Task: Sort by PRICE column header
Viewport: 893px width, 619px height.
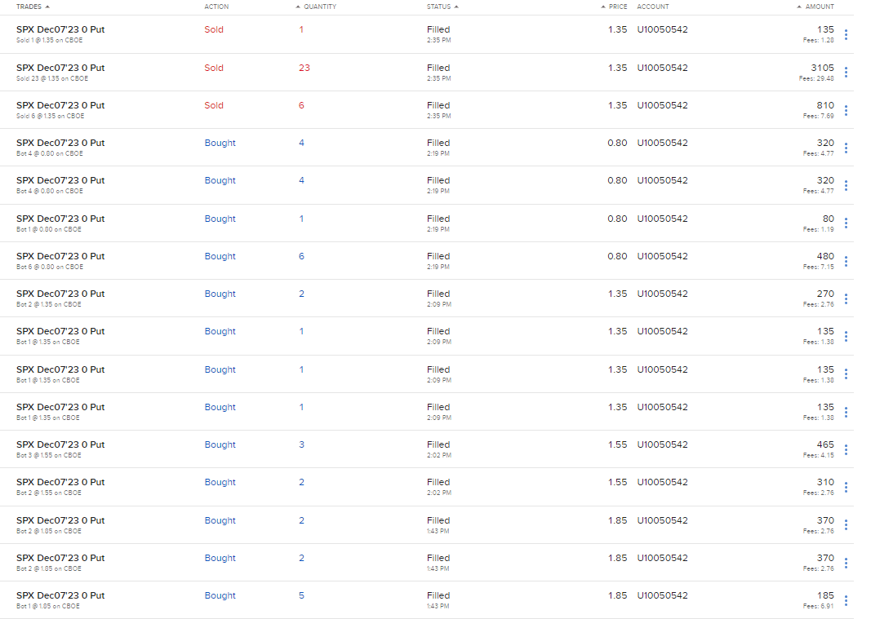Action: coord(617,7)
